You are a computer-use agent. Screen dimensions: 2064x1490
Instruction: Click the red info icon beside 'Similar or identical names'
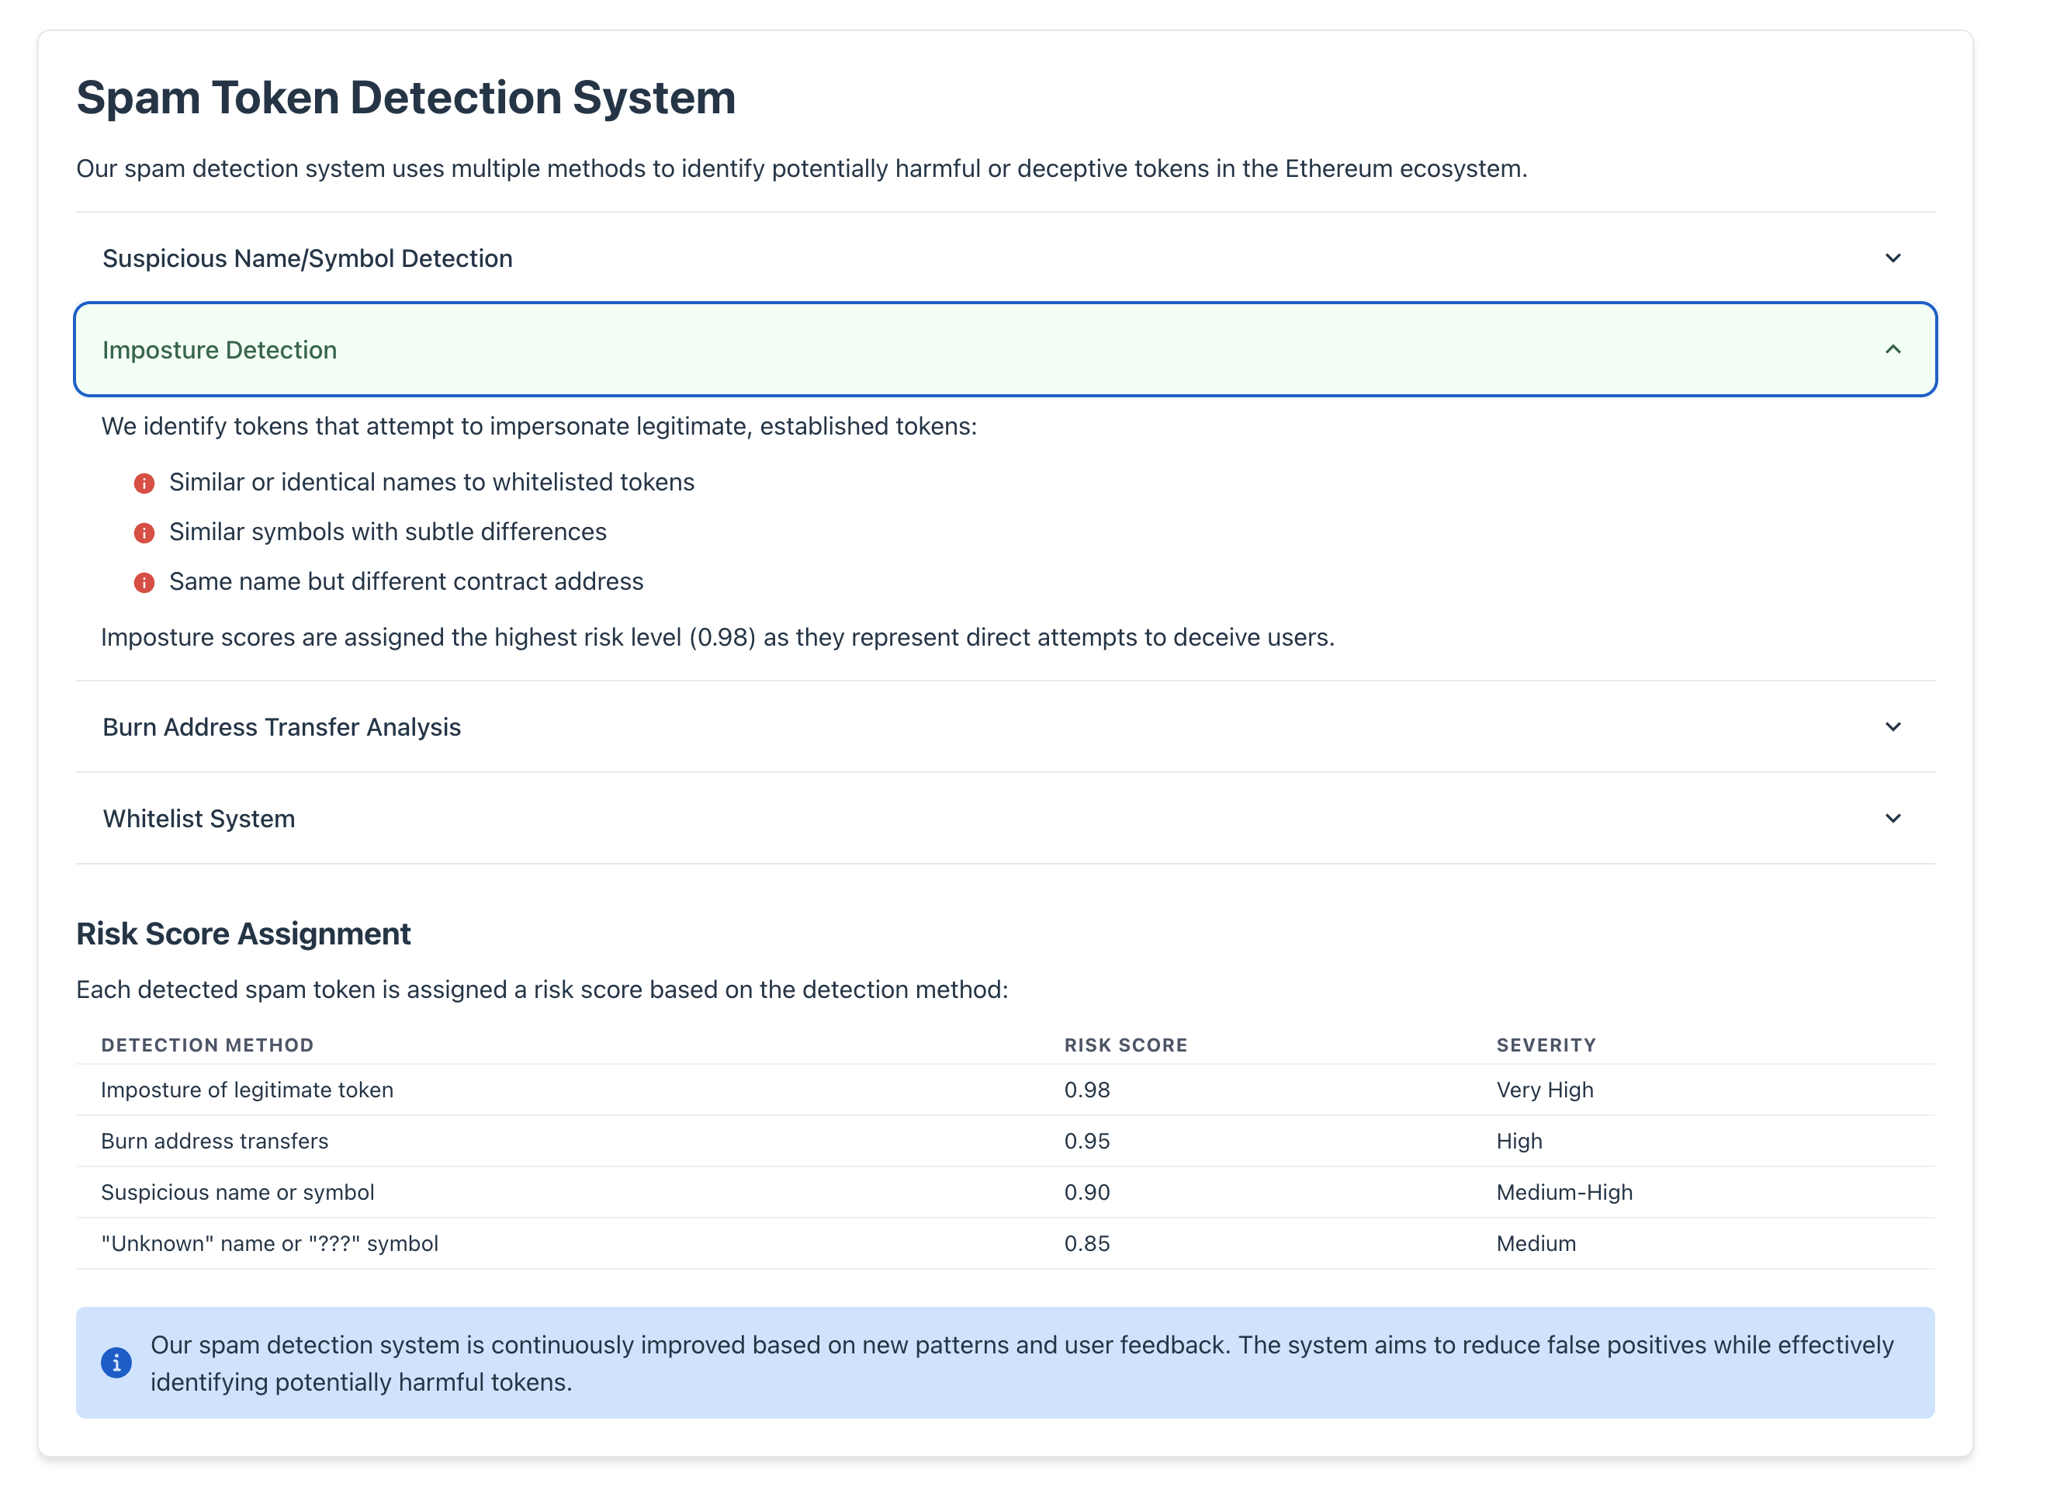pyautogui.click(x=144, y=483)
